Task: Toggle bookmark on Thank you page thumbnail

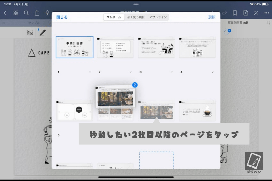Action: (130, 165)
